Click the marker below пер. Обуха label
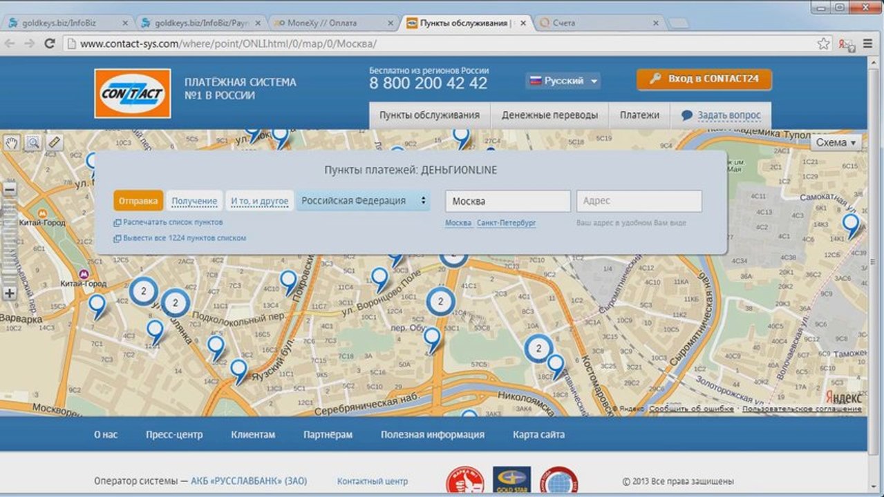884x497 pixels. point(432,340)
